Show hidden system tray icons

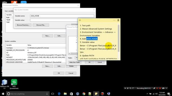click(147, 94)
